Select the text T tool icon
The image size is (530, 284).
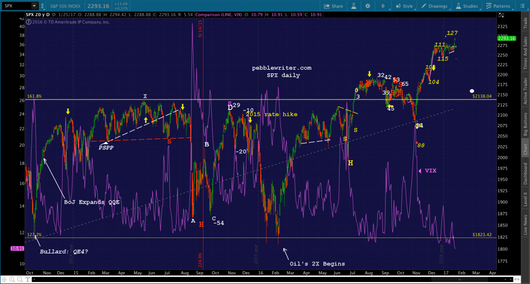coord(27,279)
